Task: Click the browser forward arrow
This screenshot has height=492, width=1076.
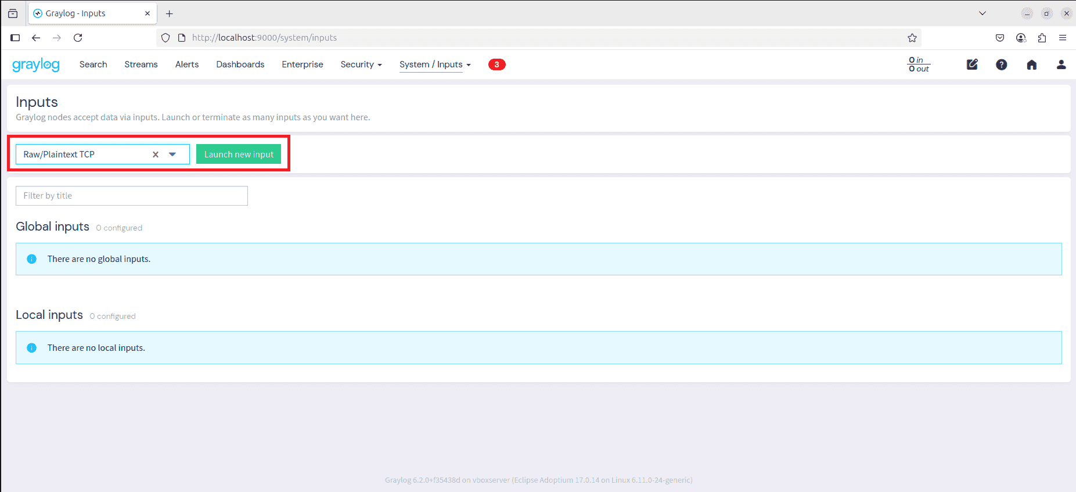Action: [x=57, y=38]
